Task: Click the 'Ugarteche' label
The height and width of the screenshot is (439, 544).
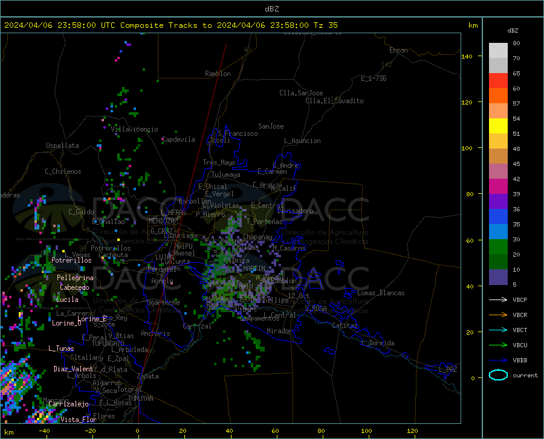Action: [x=163, y=303]
